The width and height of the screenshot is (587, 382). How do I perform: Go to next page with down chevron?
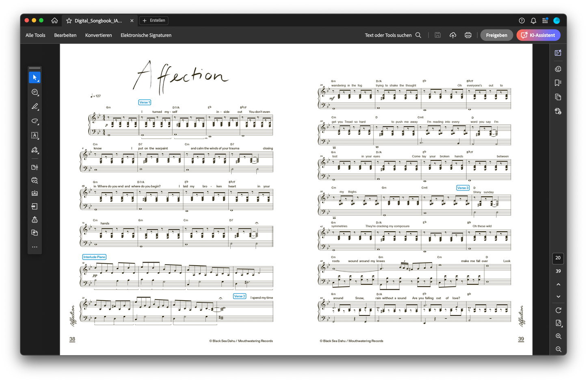[x=558, y=297]
